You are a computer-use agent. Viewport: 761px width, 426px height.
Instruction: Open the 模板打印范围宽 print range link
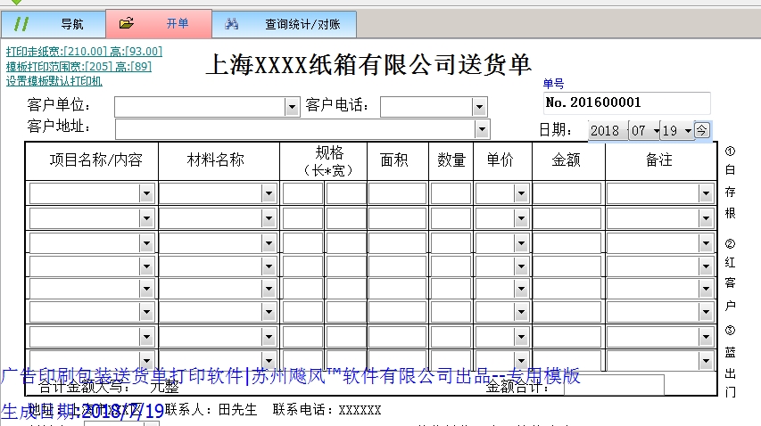click(79, 66)
